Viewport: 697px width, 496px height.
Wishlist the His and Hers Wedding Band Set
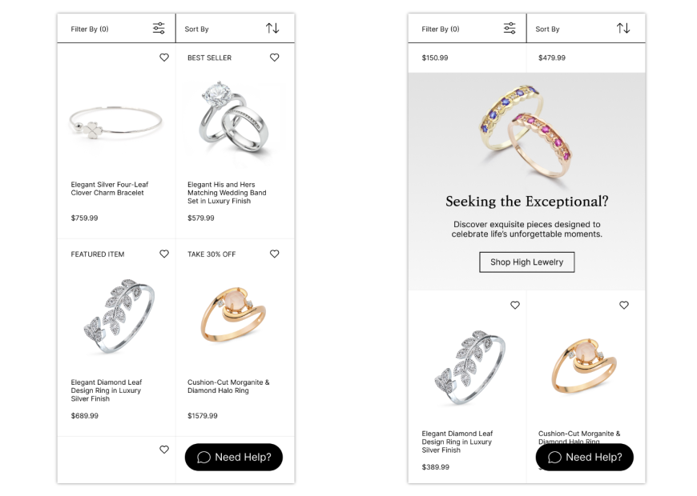pos(275,58)
